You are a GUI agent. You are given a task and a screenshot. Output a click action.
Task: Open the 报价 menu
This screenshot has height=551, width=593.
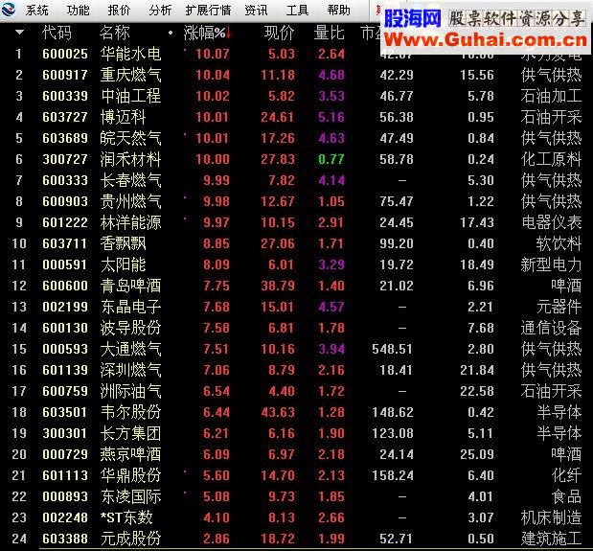(119, 11)
